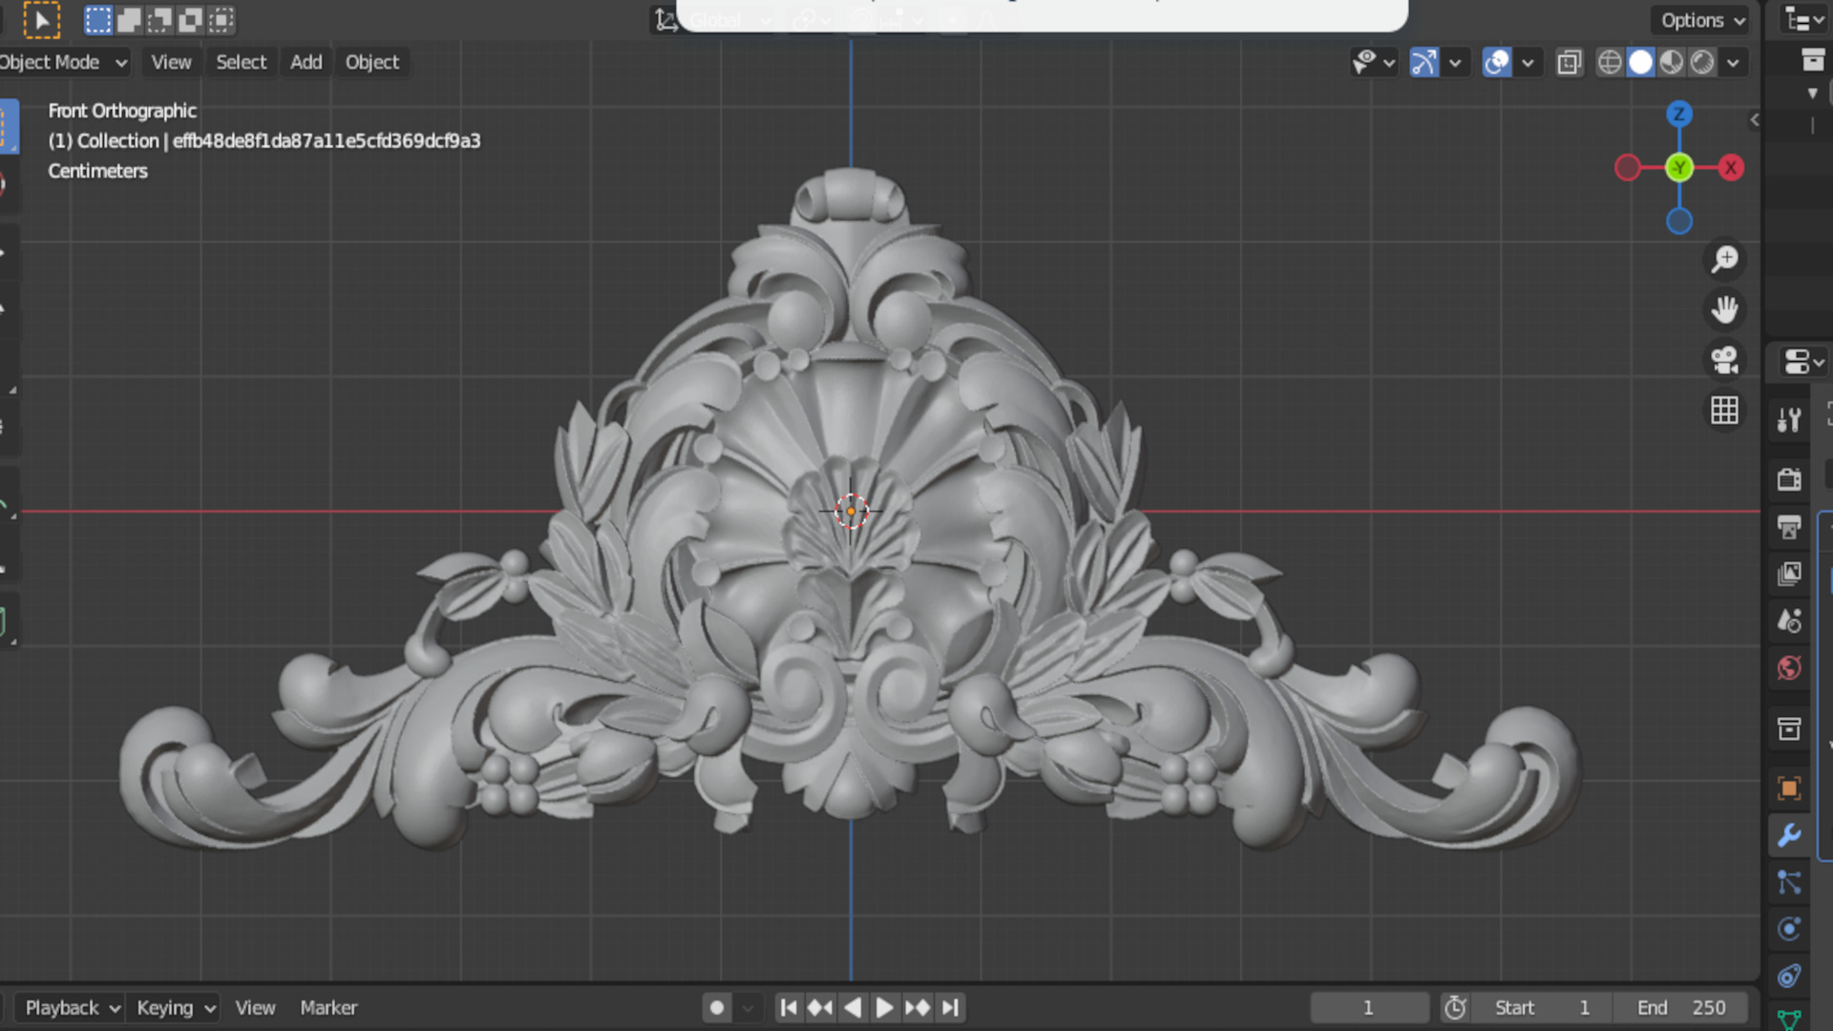Open the auto keyframing options dropdown
Image resolution: width=1833 pixels, height=1031 pixels.
coord(748,1008)
